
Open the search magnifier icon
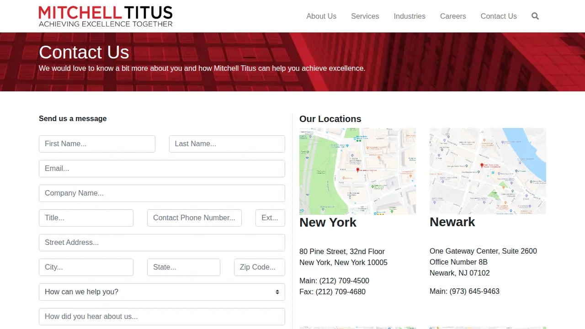535,16
